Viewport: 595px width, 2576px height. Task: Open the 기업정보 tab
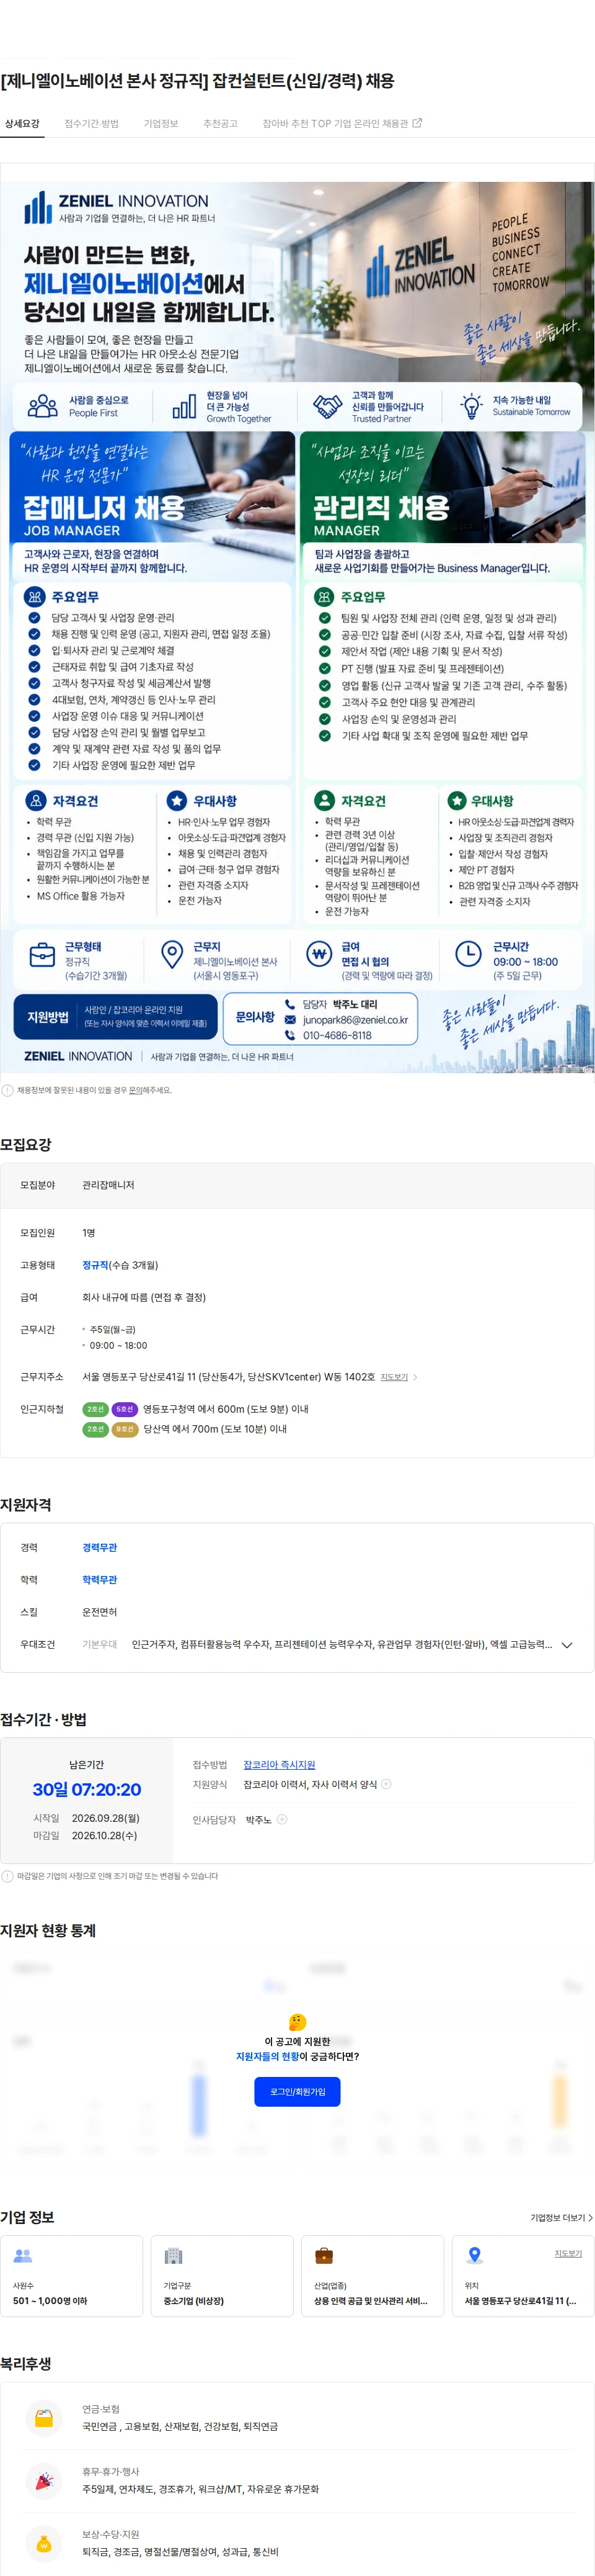click(x=161, y=124)
